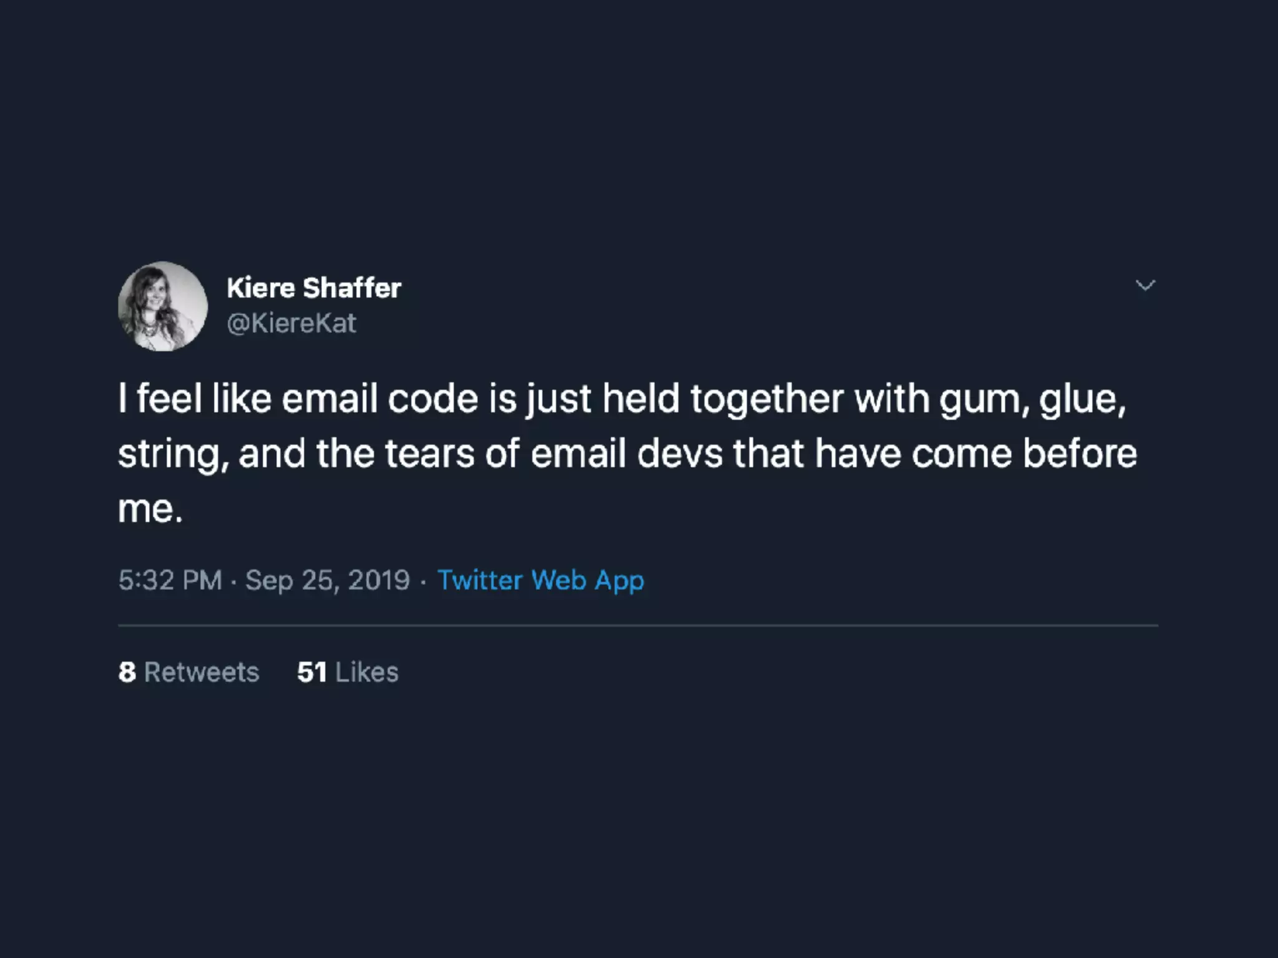The height and width of the screenshot is (958, 1278).
Task: Click the word "glue," in the tweet
Action: coord(1083,400)
